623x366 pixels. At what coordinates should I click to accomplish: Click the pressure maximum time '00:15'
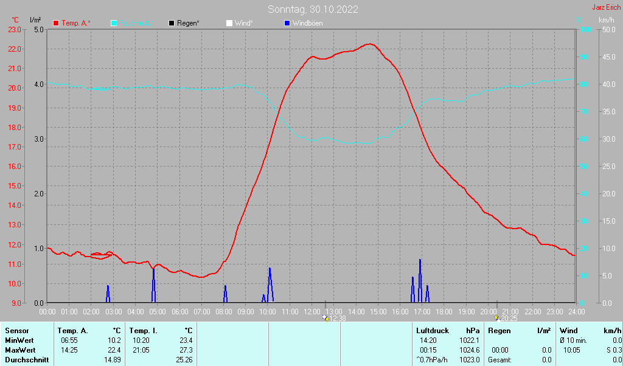coord(428,351)
